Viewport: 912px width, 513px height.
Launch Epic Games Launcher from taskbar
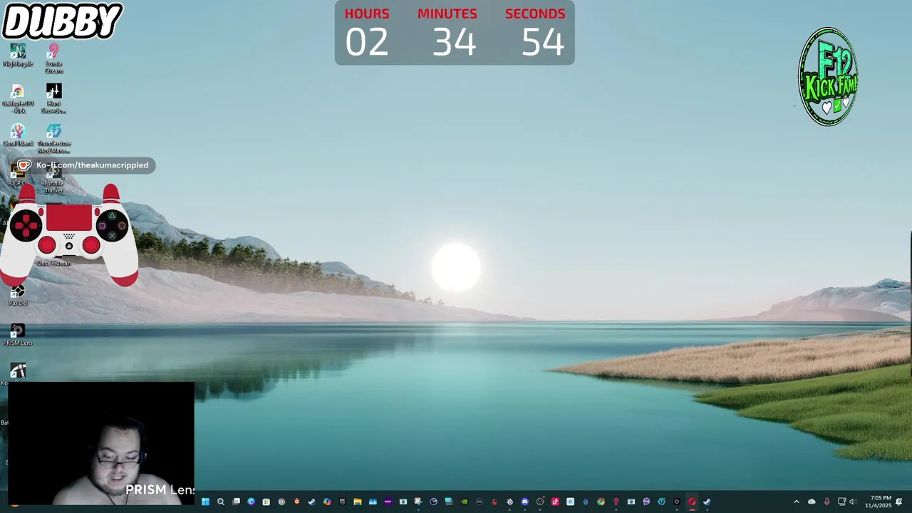[343, 502]
